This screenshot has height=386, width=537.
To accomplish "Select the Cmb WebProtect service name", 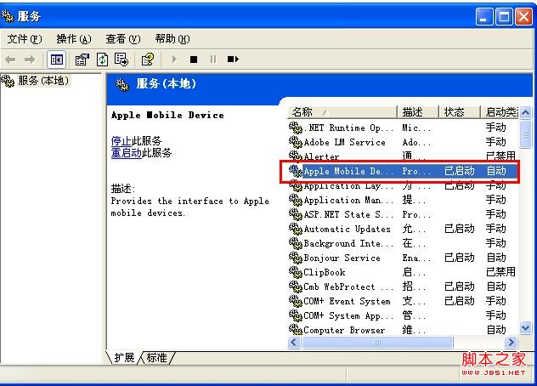I will pos(348,287).
